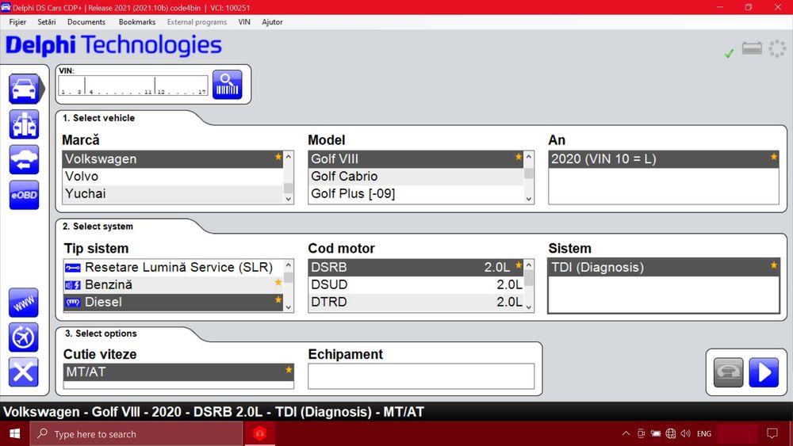
Task: Click the green checkmark status icon
Action: pos(729,53)
